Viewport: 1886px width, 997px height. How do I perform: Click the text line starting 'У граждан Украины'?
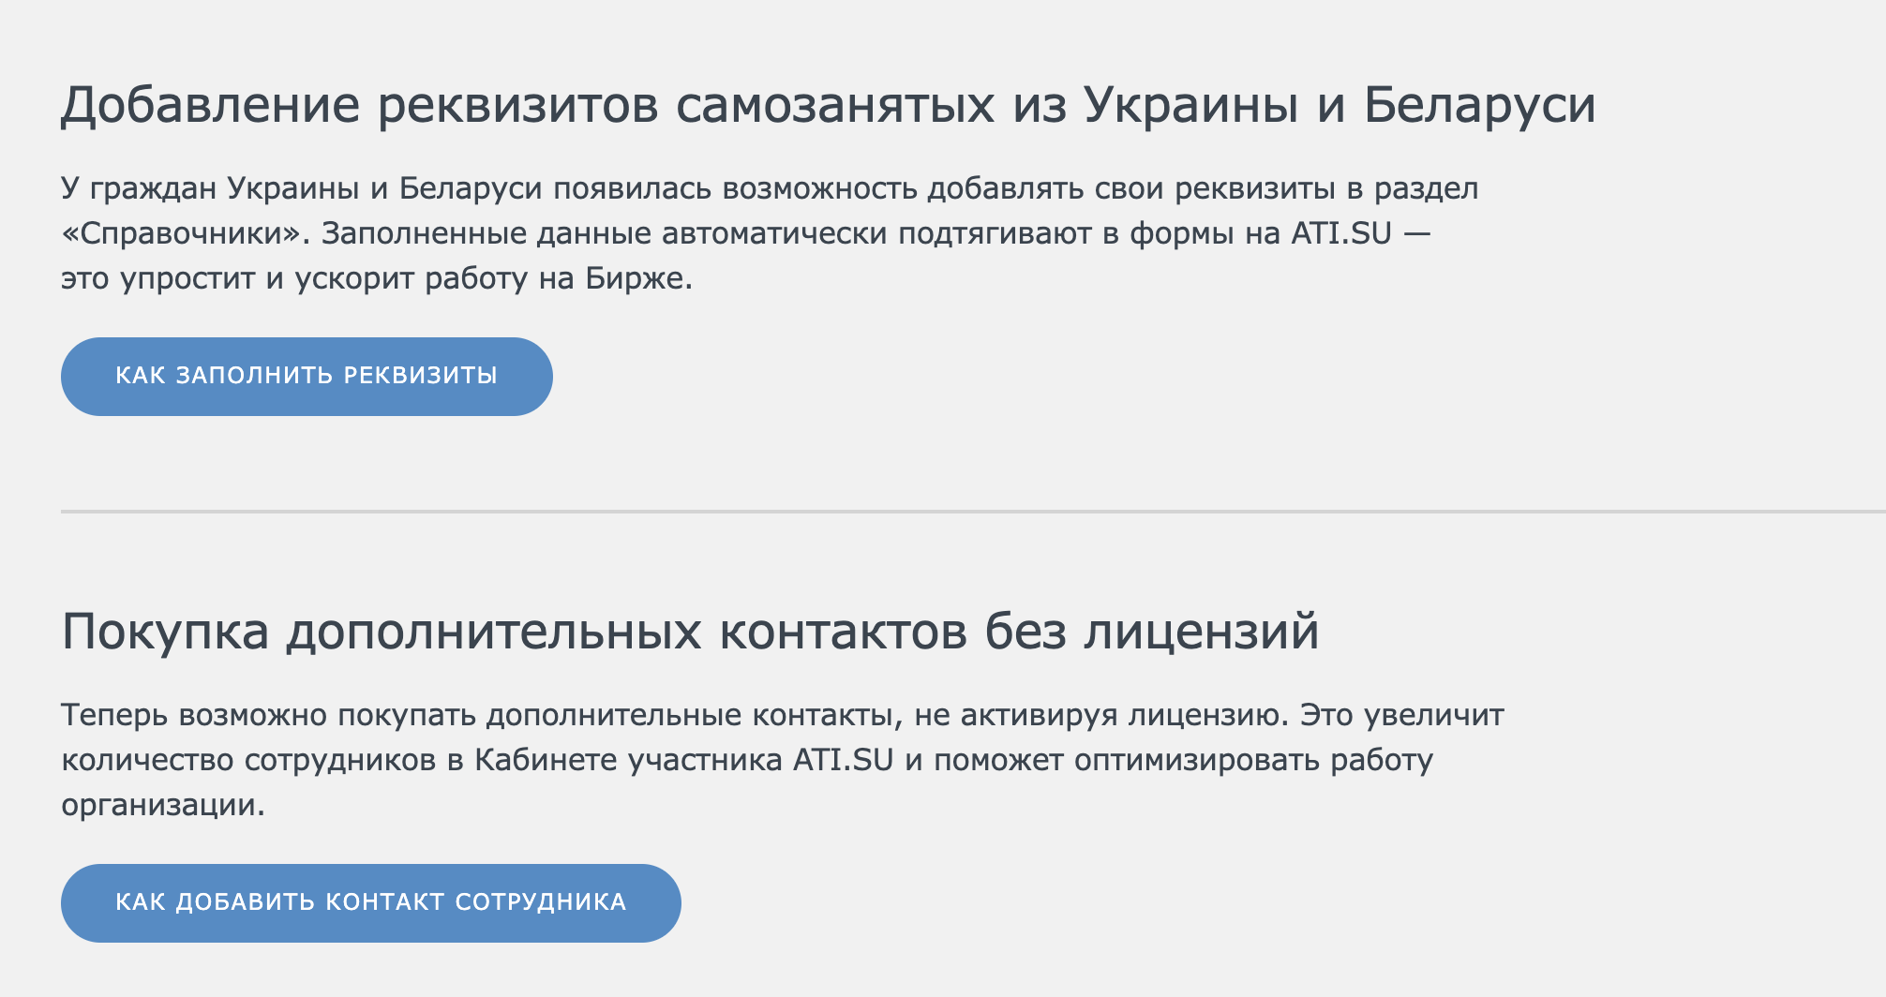769,188
